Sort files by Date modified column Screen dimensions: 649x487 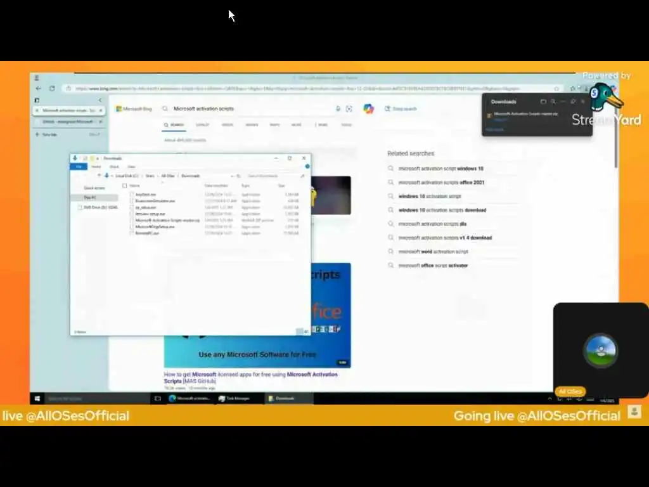coord(216,186)
